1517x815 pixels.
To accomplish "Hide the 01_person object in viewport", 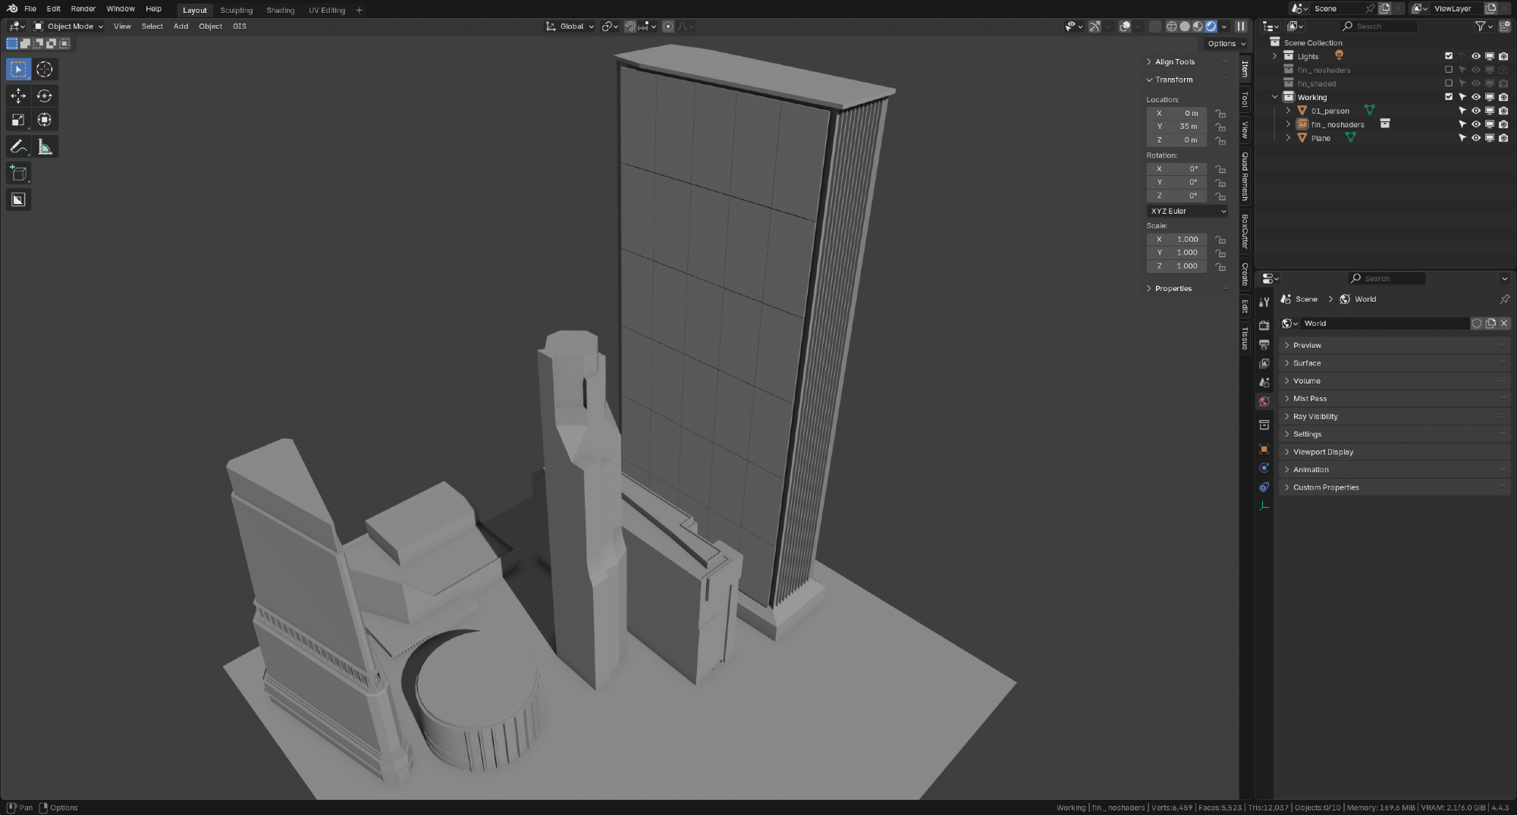I will pos(1476,111).
